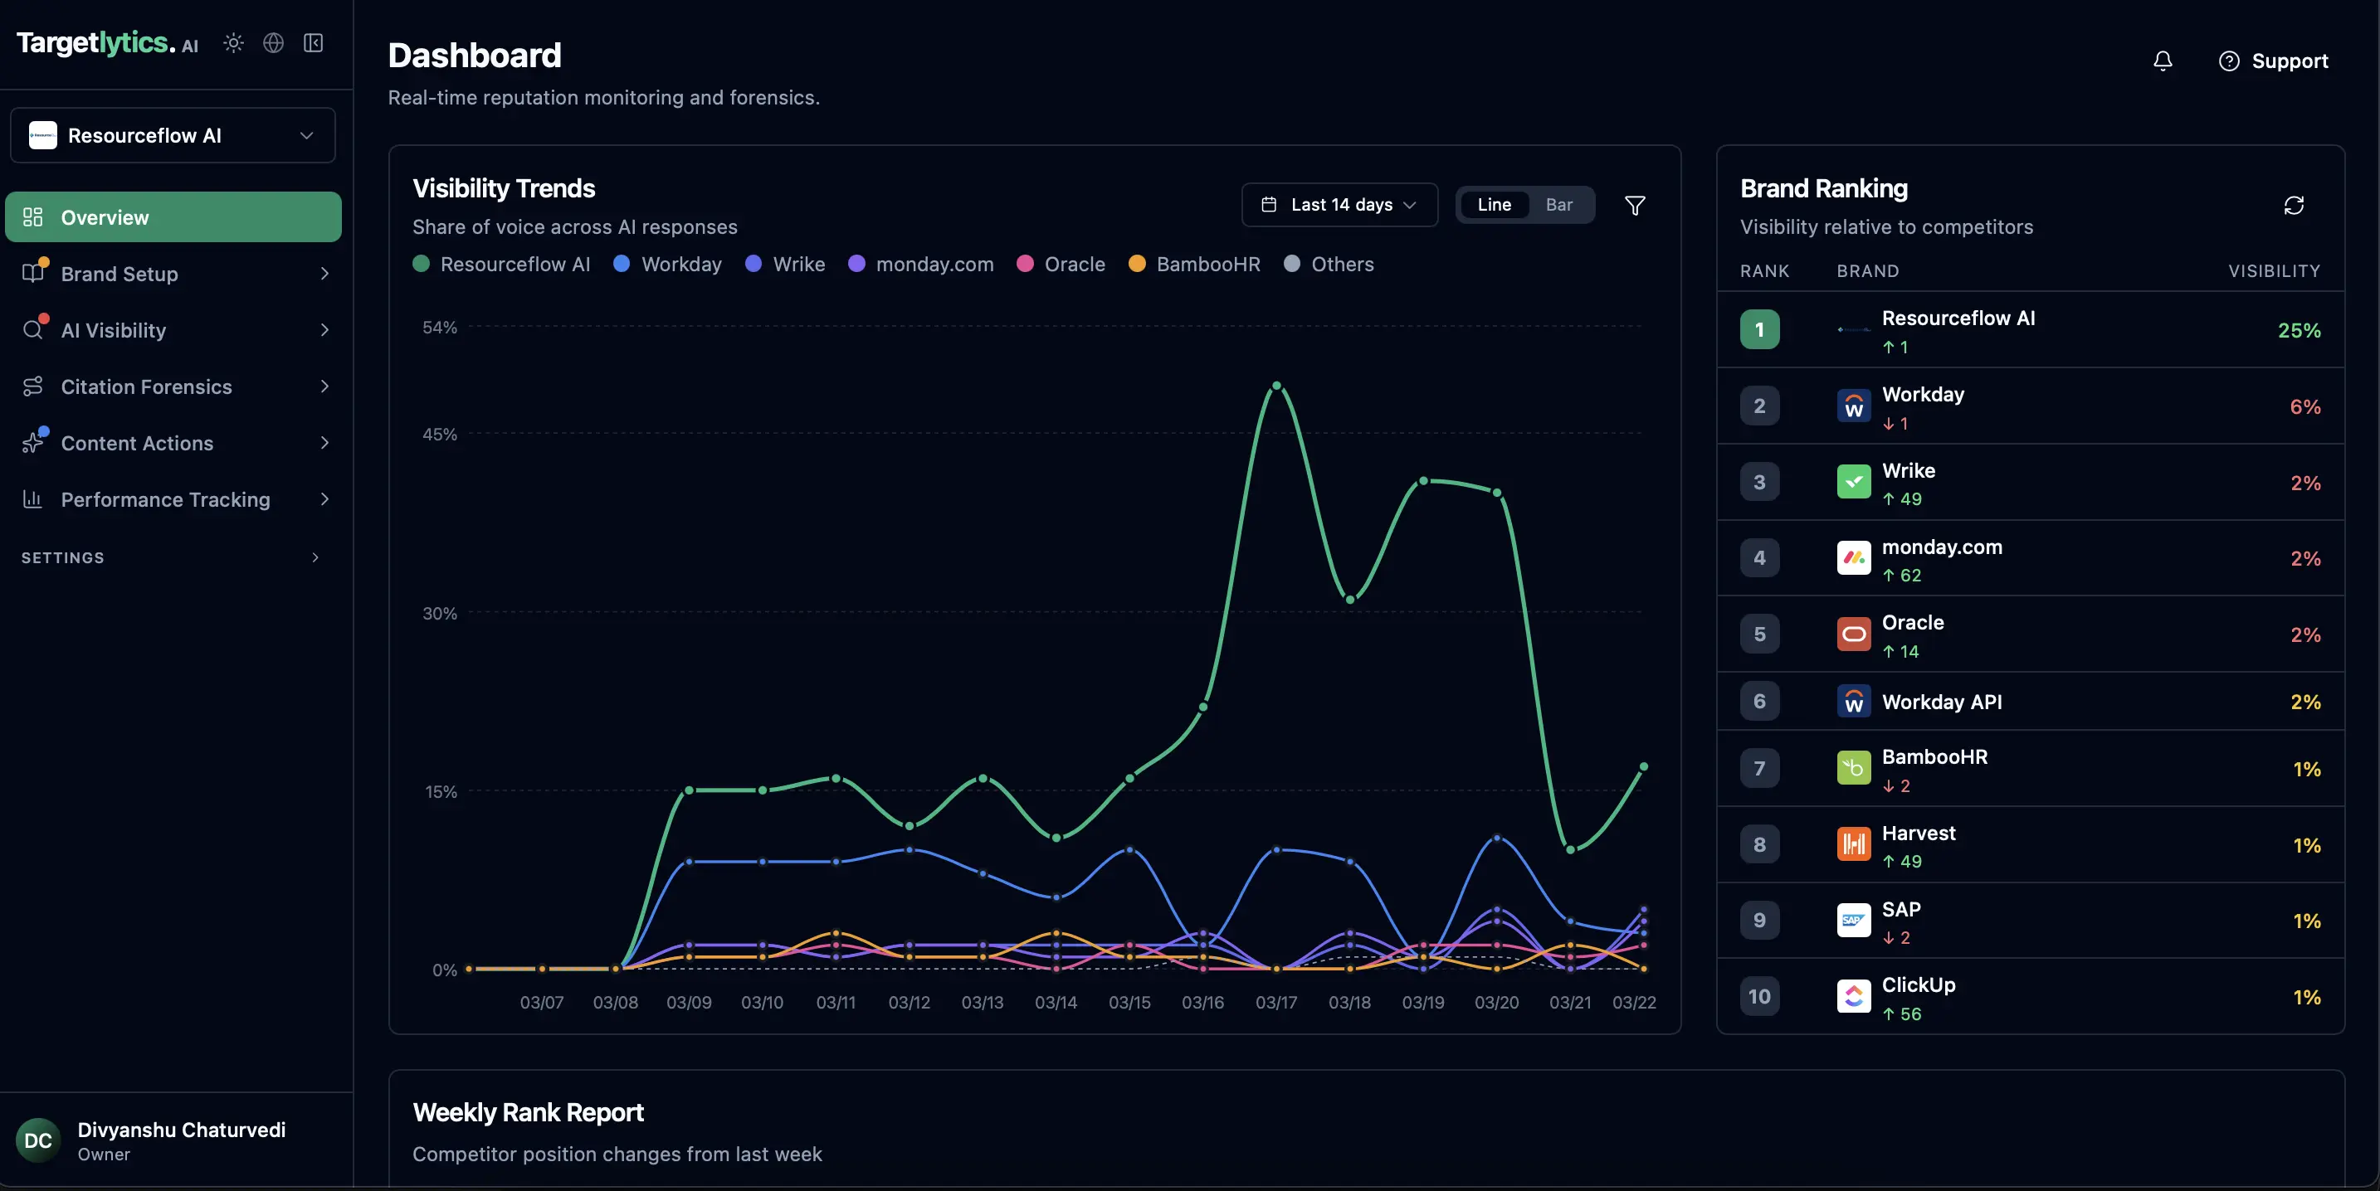The width and height of the screenshot is (2380, 1191).
Task: Click the Workday API logo icon
Action: click(x=1853, y=702)
